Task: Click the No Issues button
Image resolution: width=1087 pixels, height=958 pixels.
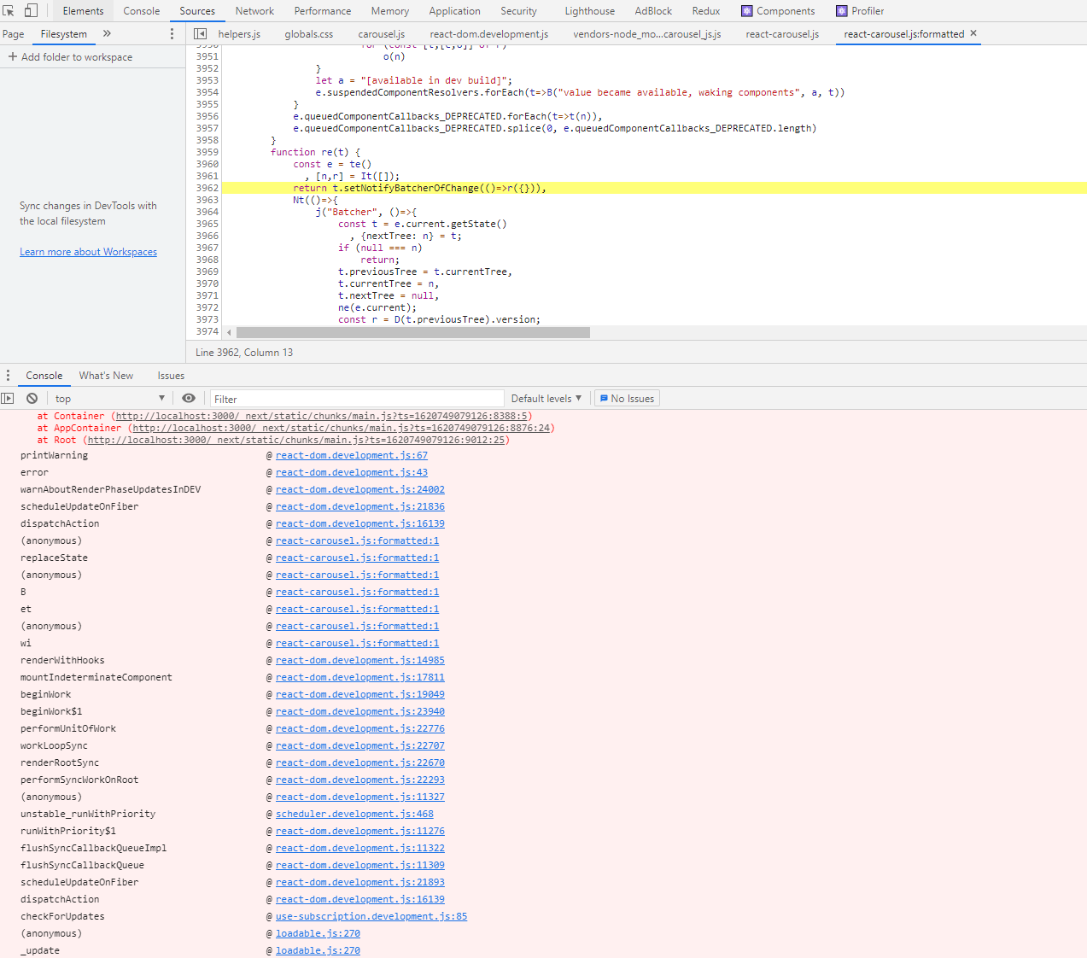Action: pos(627,399)
